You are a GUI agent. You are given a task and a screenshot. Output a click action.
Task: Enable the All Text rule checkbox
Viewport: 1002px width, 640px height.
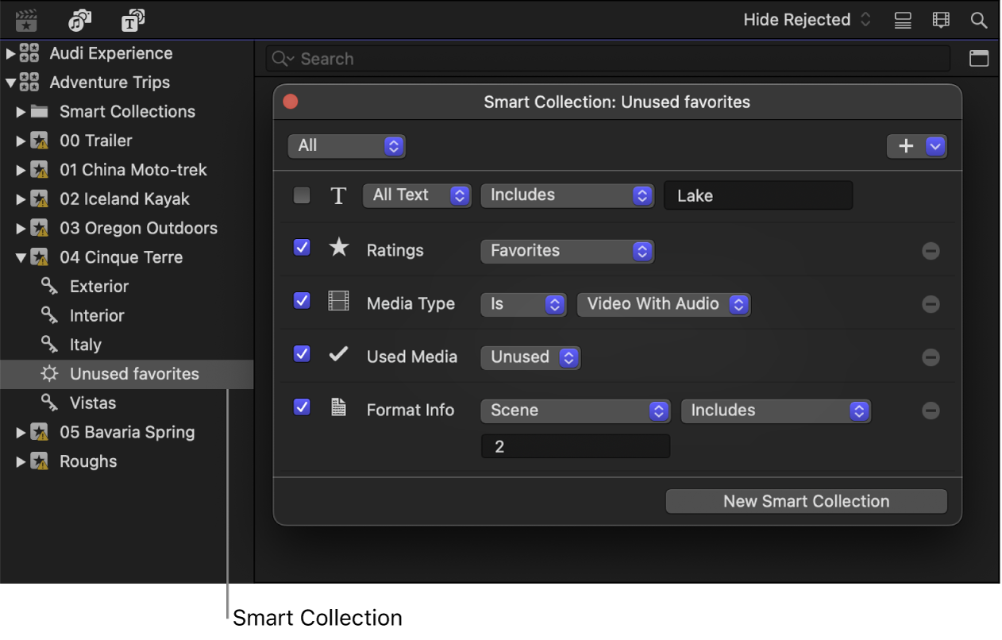301,195
